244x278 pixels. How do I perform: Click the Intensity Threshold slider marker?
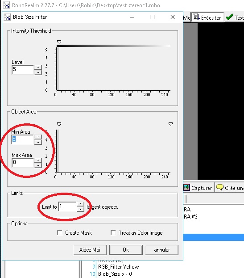coord(59,42)
